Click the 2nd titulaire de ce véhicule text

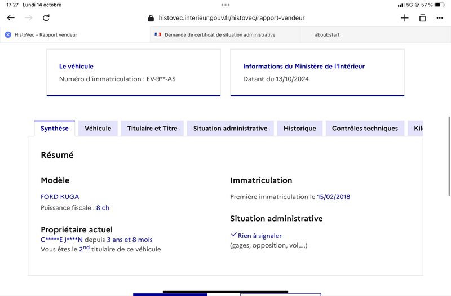120,249
